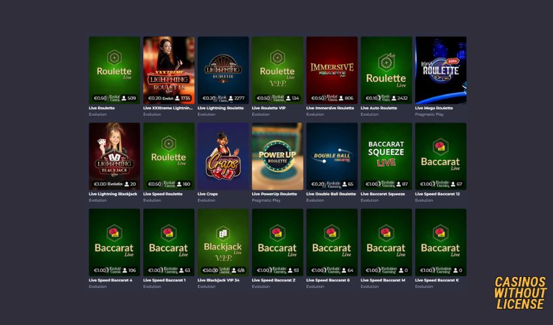The width and height of the screenshot is (553, 325).
Task: Pick the Auto Roulette Live thumbnail
Action: click(x=386, y=70)
